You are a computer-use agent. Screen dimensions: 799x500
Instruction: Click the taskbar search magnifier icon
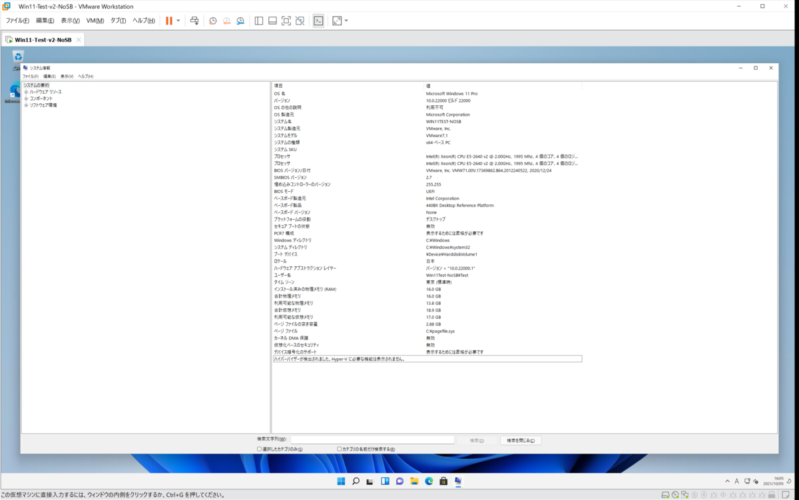tap(356, 481)
